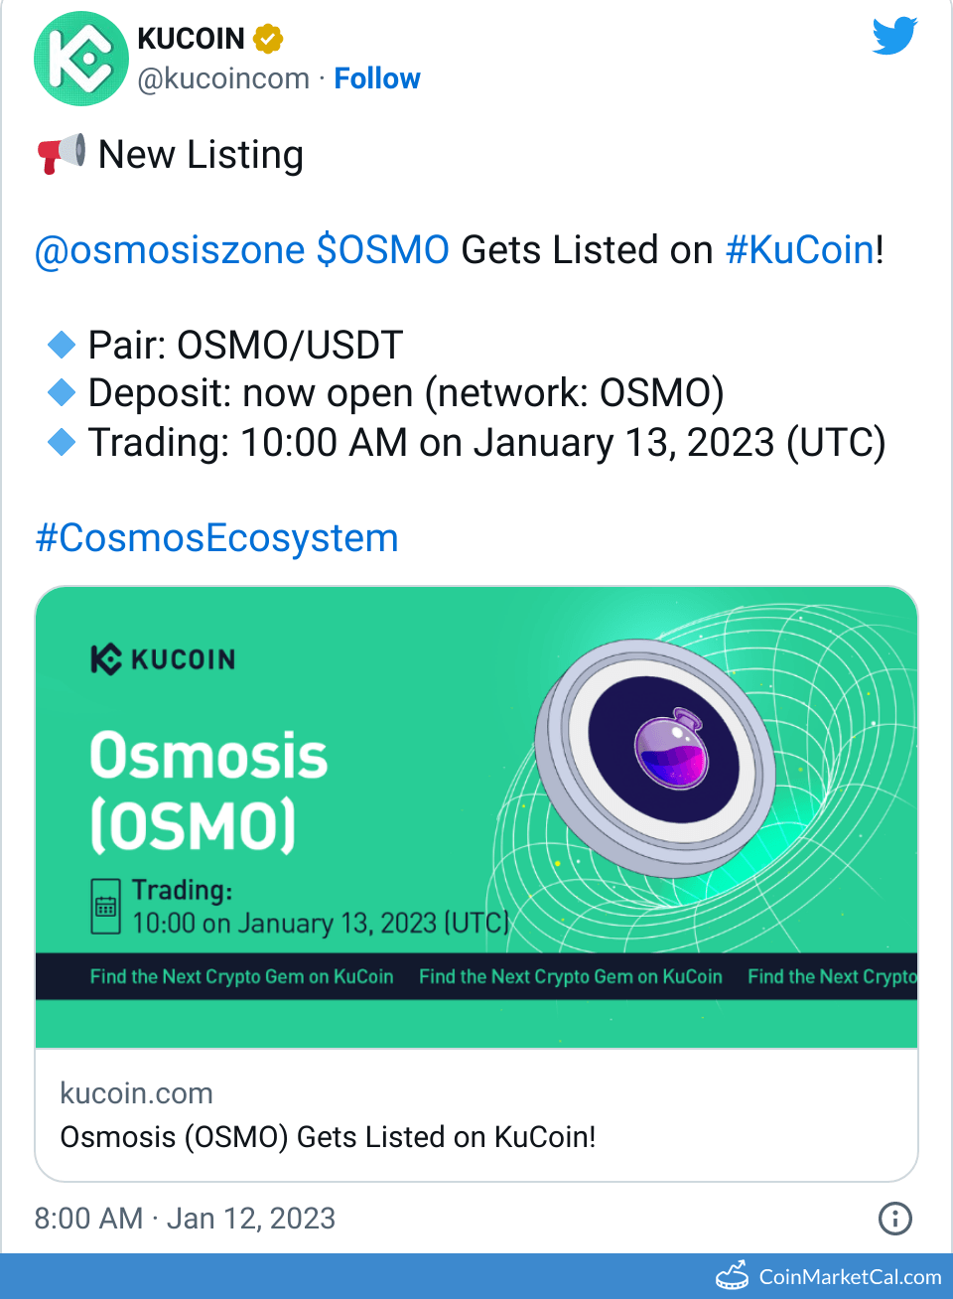Click the CoinMarketCal megaphone logo
Screen dimensions: 953x1299
point(733,1274)
